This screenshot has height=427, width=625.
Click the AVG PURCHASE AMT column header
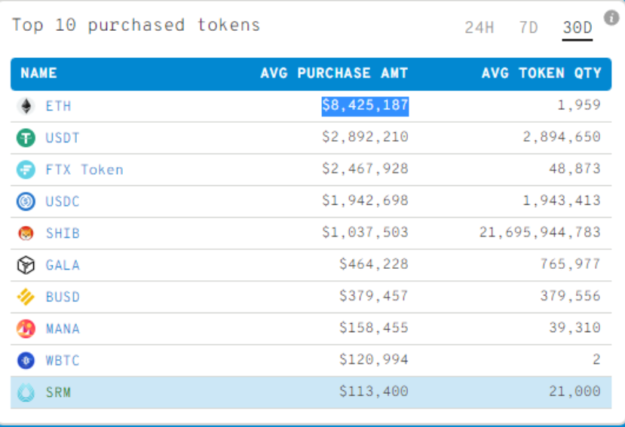(x=334, y=73)
